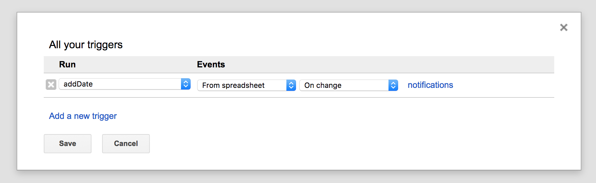Click "Add a new trigger" link
Viewport: 596px width, 183px height.
point(83,116)
